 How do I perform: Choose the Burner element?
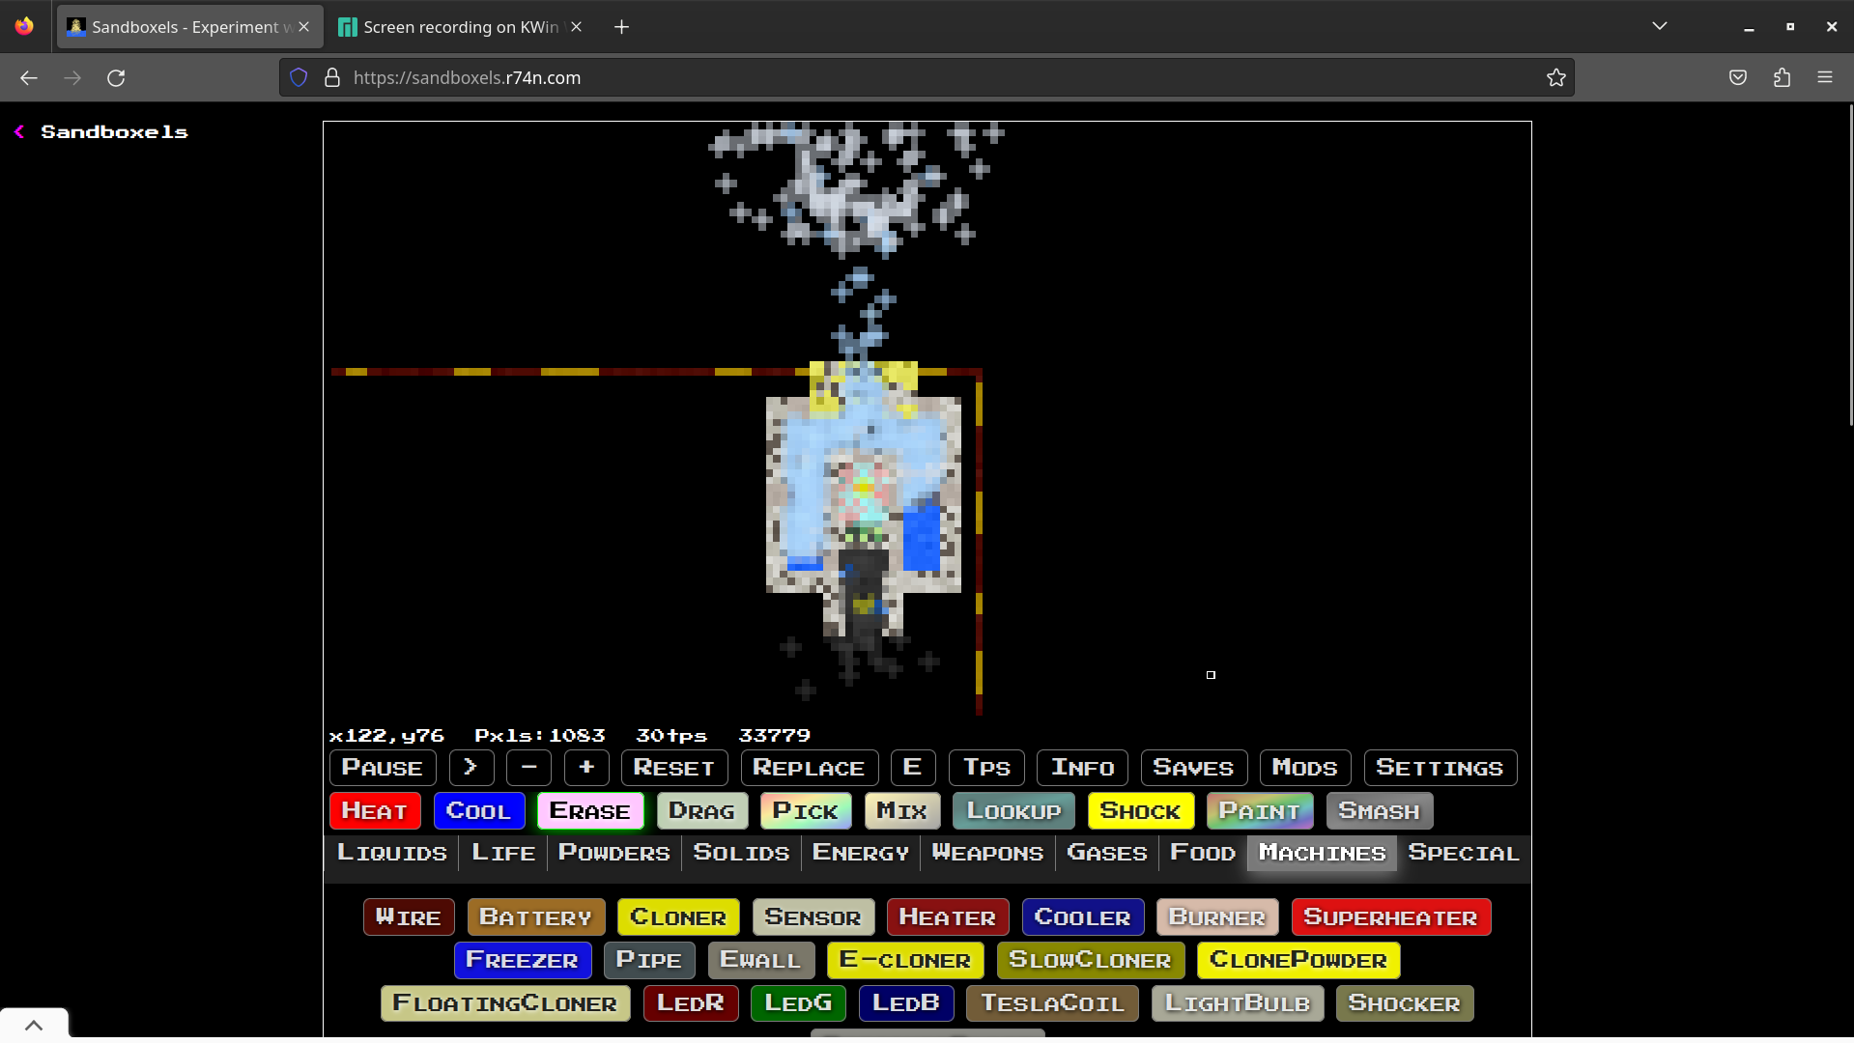[1217, 917]
